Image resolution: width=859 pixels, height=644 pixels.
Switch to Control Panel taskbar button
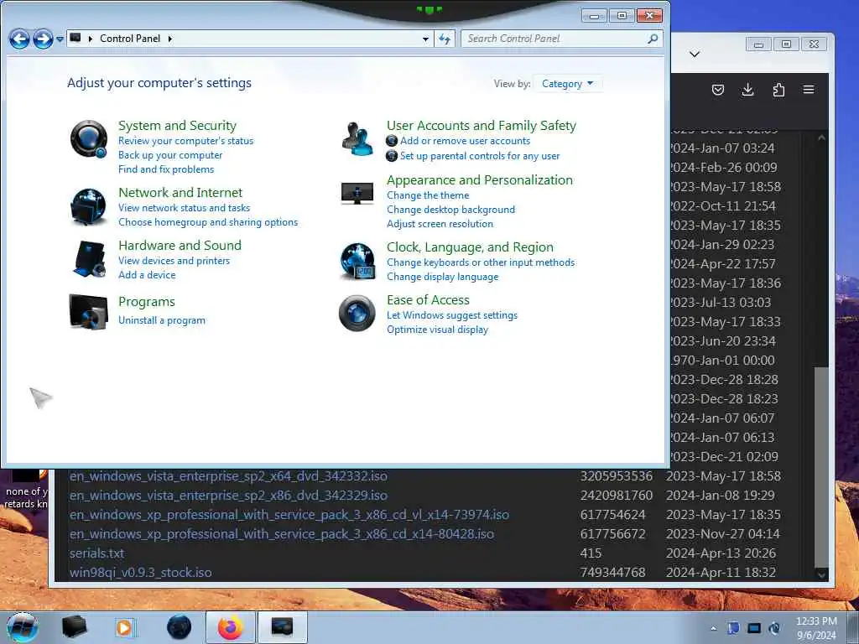282,627
